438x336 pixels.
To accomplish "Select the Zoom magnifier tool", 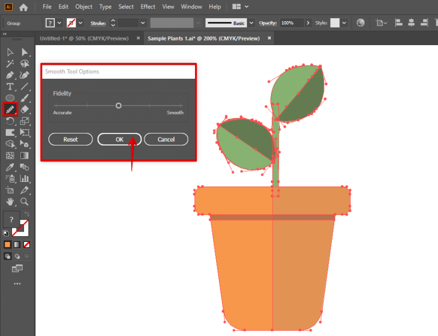I will (x=25, y=201).
